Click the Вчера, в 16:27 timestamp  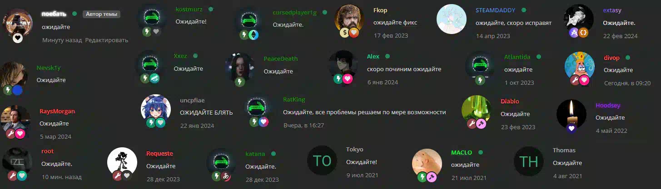303,125
